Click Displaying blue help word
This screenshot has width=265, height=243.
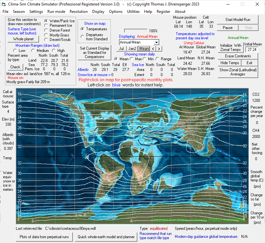(127, 36)
